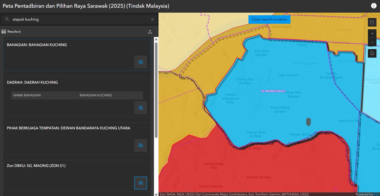The image size is (380, 196).
Task: Click the Clear search location button
Action: [269, 19]
